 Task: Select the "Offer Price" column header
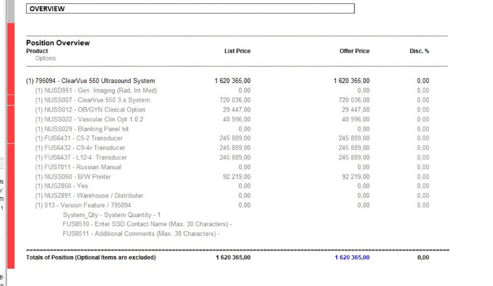coord(354,51)
